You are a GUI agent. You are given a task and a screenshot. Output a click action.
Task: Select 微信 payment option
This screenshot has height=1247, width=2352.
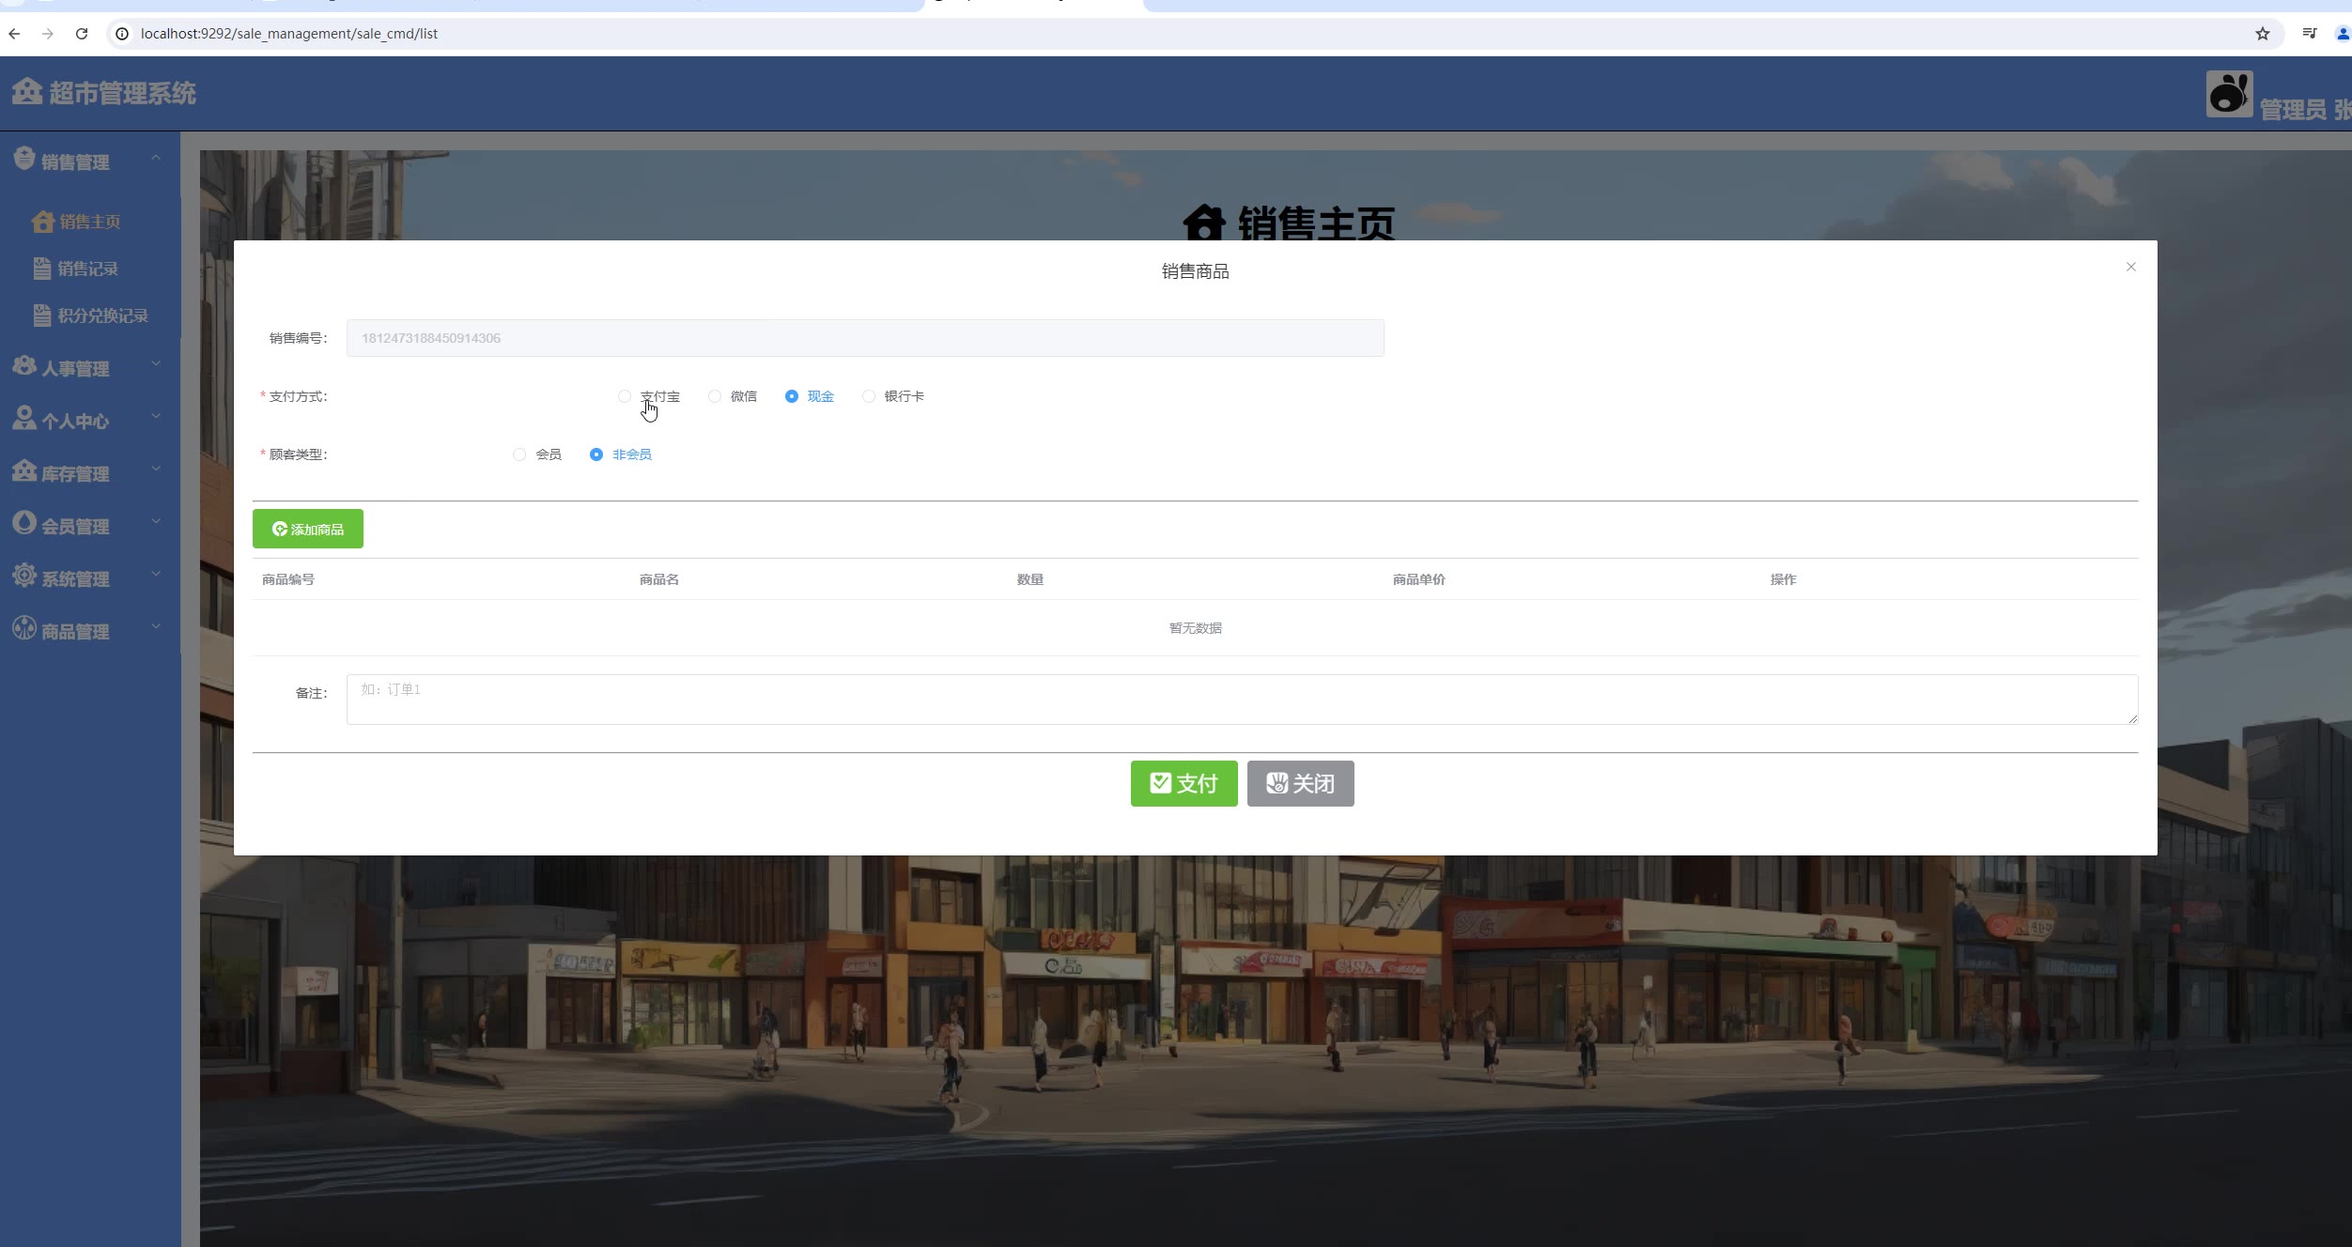click(x=715, y=396)
